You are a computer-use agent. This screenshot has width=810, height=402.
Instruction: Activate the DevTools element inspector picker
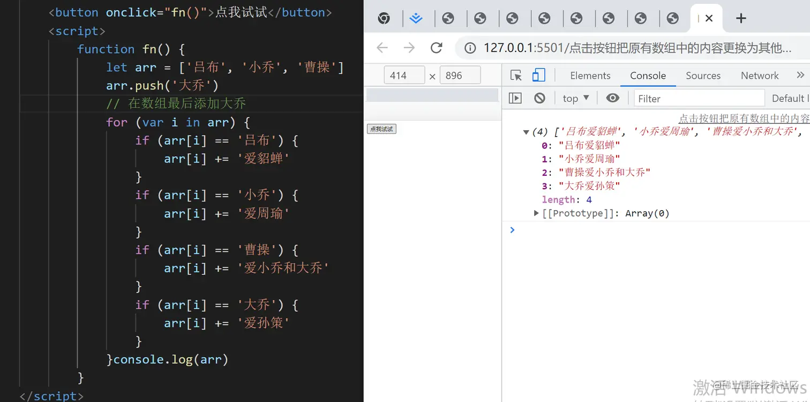click(516, 76)
